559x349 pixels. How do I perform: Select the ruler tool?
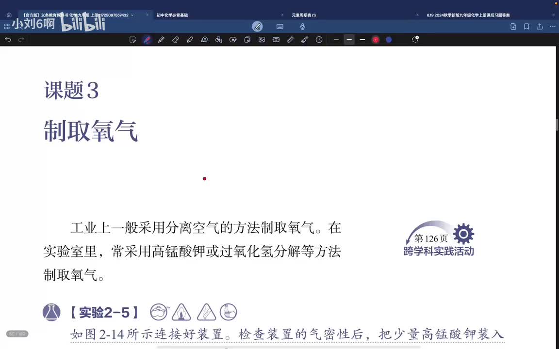[x=290, y=40]
